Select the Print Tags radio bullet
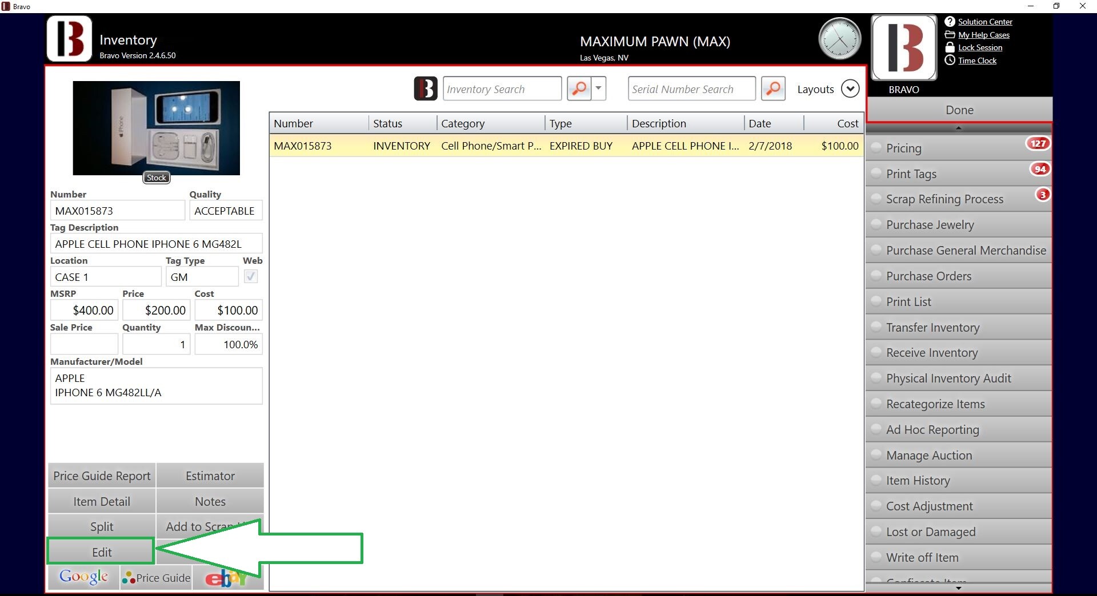Viewport: 1097px width, 596px height. (875, 174)
